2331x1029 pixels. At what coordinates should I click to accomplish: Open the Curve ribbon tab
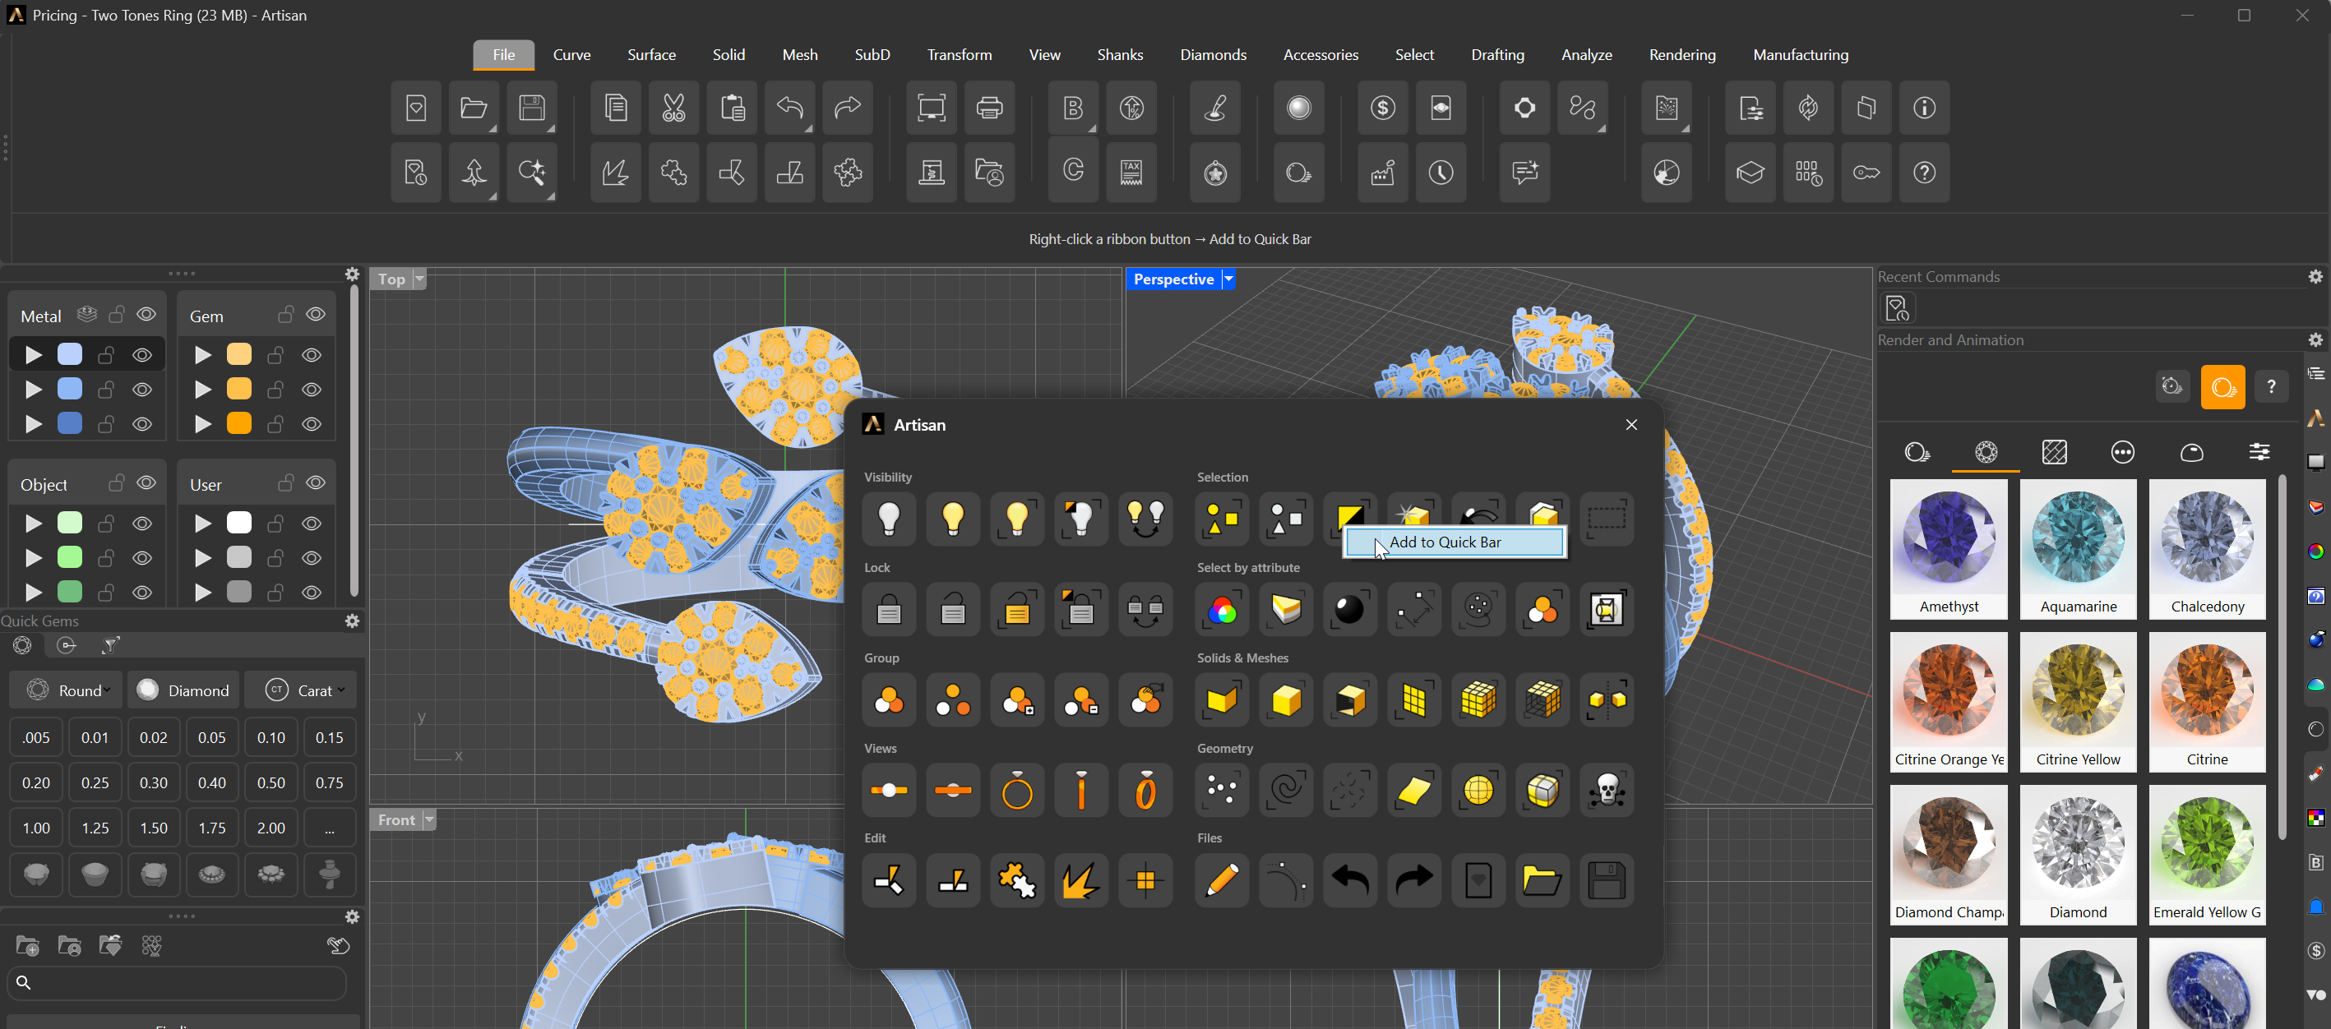click(572, 55)
